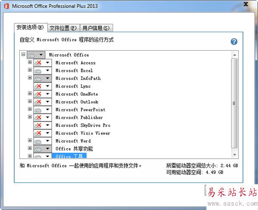Screen dimensions: 258x210
Task: Open install-state dropdown for Microsoft Access
Action: pos(43,63)
